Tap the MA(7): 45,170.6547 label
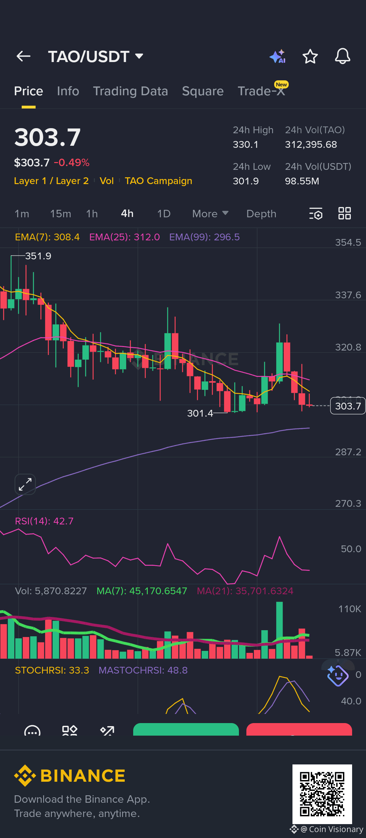 [142, 591]
